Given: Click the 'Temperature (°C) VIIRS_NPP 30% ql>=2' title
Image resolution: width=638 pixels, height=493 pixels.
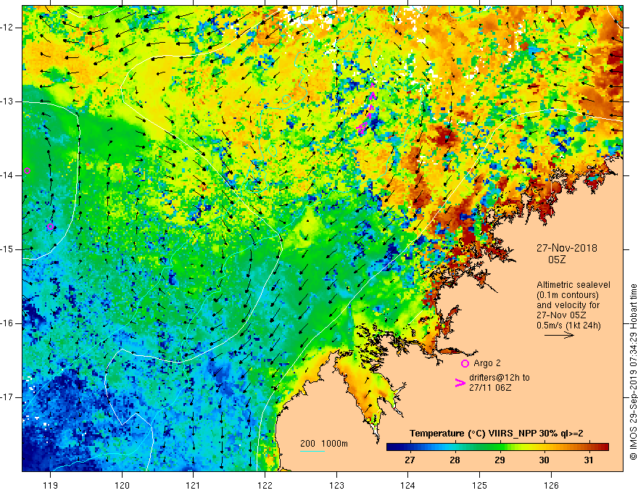Looking at the screenshot, I should (497, 434).
